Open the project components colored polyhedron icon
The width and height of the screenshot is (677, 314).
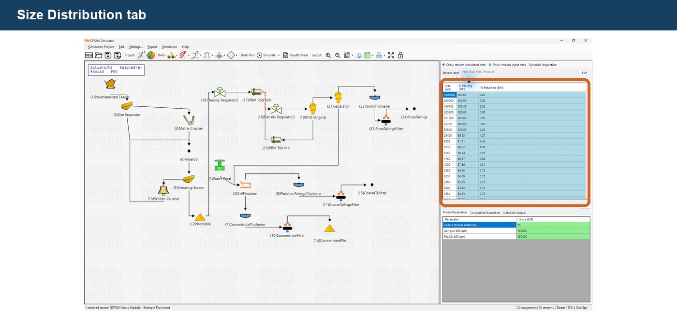click(151, 55)
